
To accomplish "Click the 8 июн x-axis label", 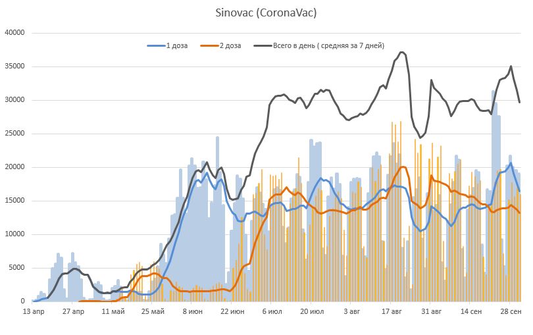I will (x=193, y=311).
